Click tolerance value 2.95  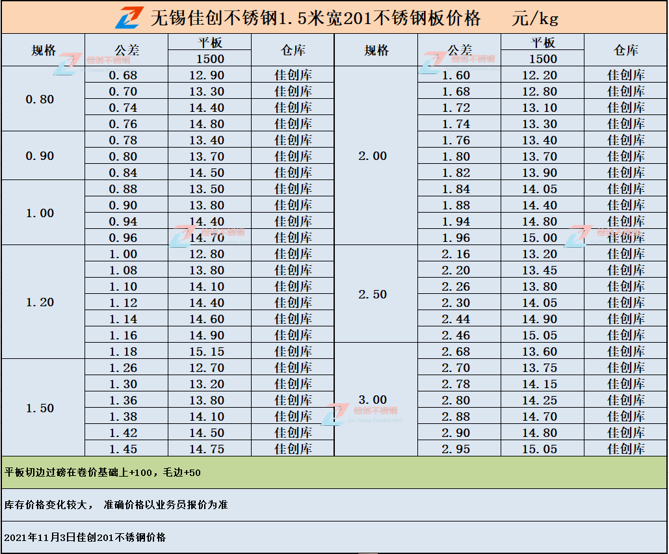(x=456, y=449)
